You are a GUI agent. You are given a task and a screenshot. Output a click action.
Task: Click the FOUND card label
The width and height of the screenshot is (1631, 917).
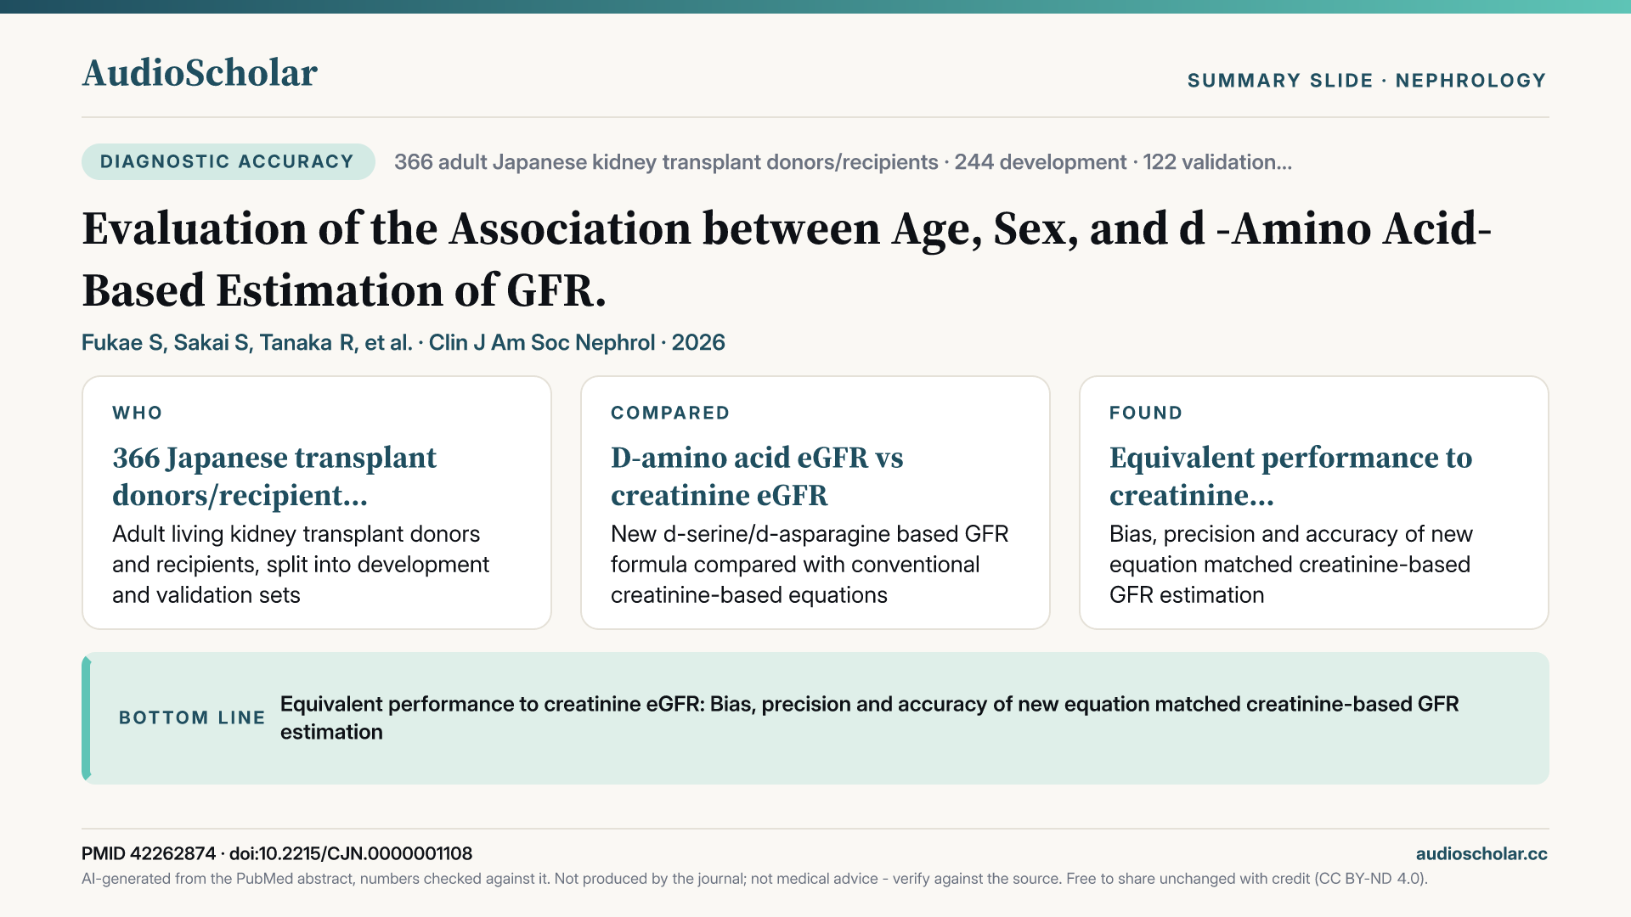coord(1146,413)
